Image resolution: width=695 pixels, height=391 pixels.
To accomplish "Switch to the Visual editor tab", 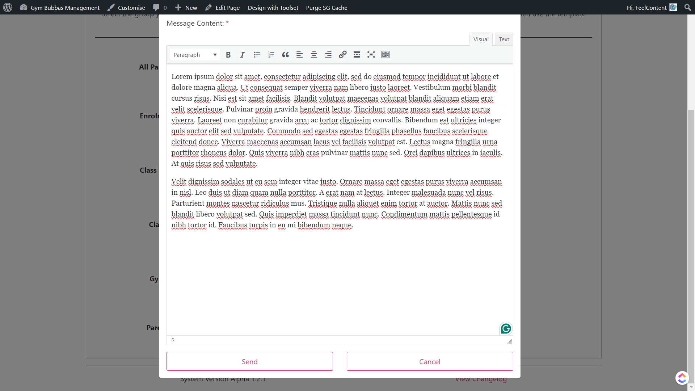I will [481, 39].
